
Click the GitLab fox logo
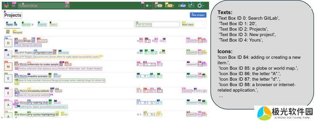coord(6,6)
